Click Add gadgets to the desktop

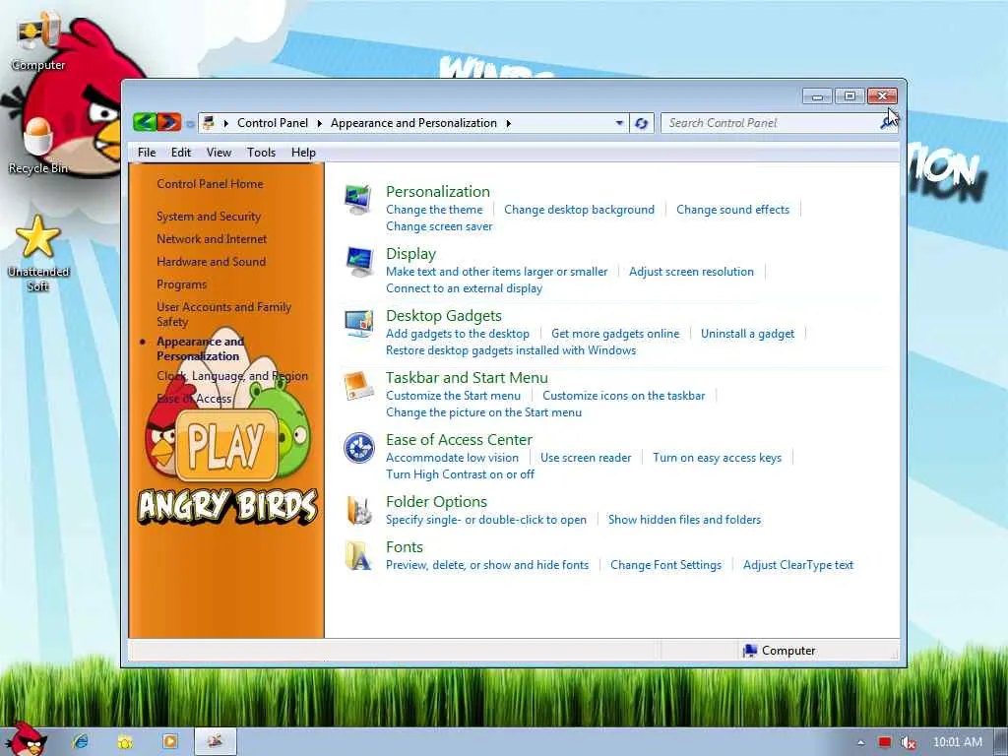coord(458,334)
